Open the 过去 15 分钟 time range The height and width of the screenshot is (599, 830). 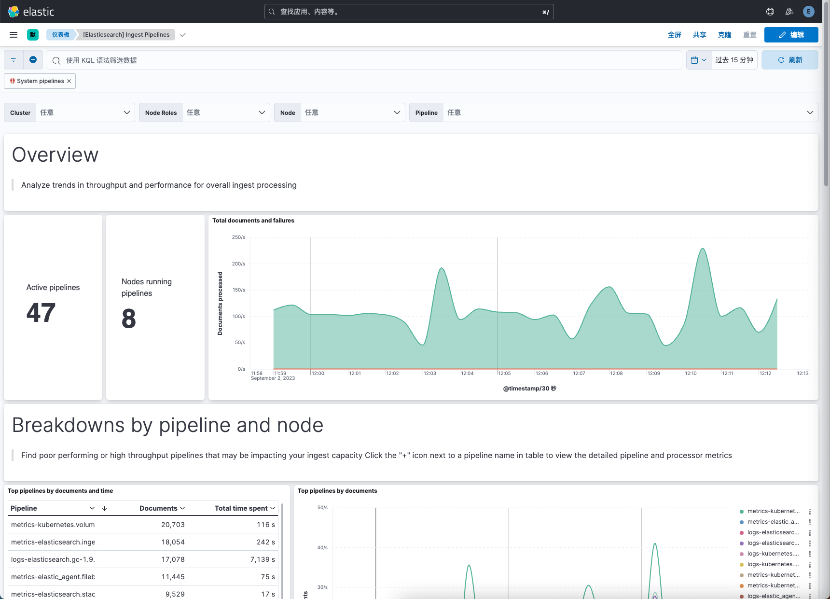pos(734,60)
